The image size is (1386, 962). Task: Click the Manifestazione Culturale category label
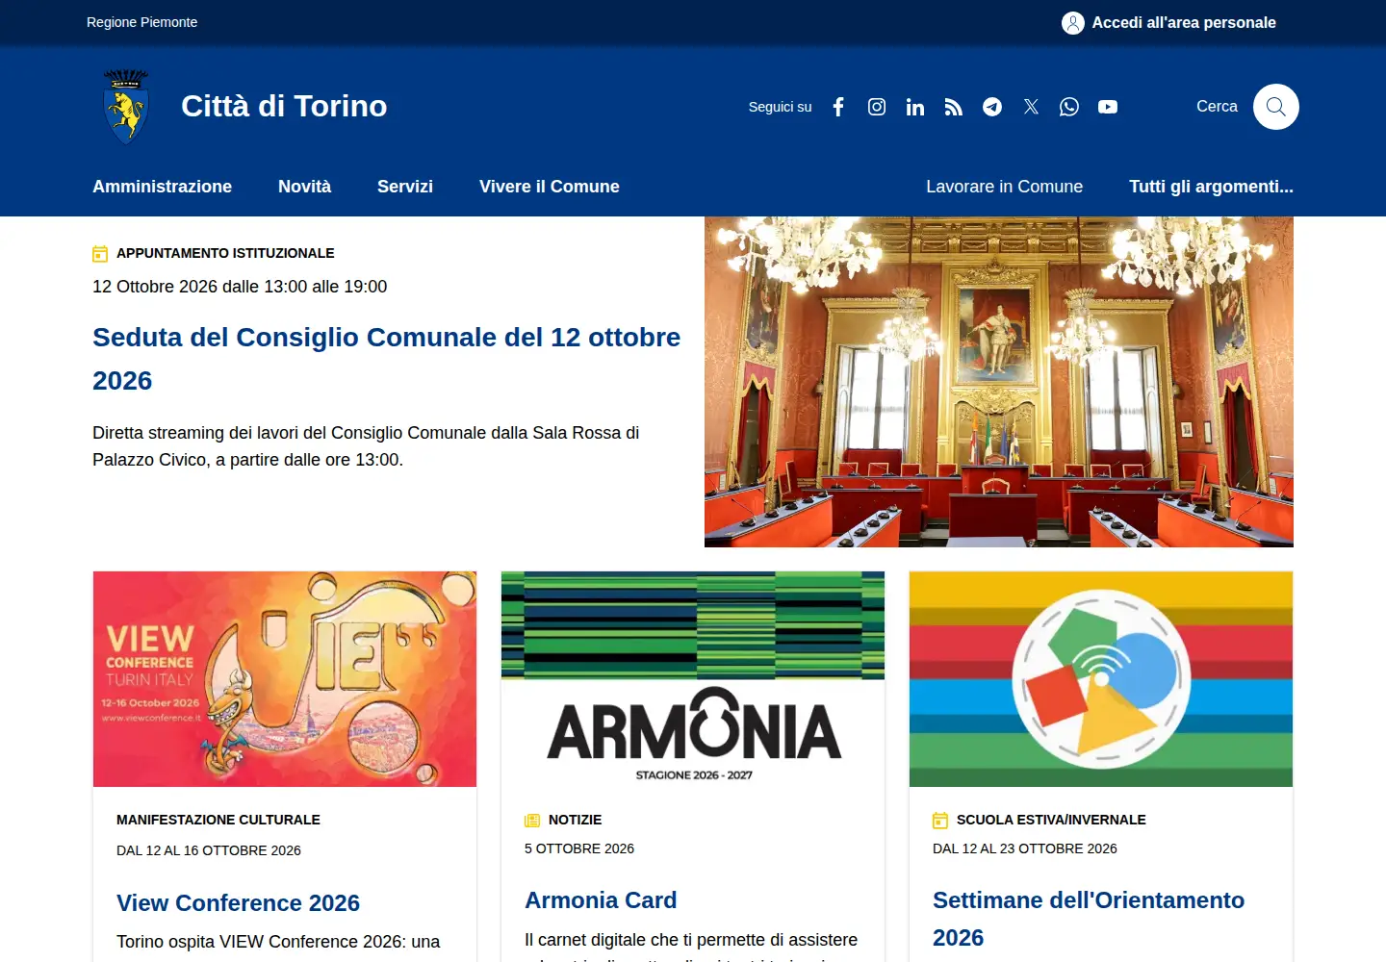click(218, 820)
